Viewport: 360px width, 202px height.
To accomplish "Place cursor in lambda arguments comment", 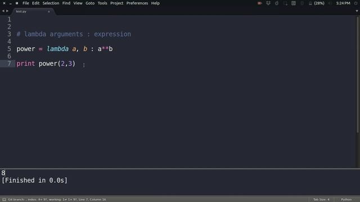I will (74, 34).
